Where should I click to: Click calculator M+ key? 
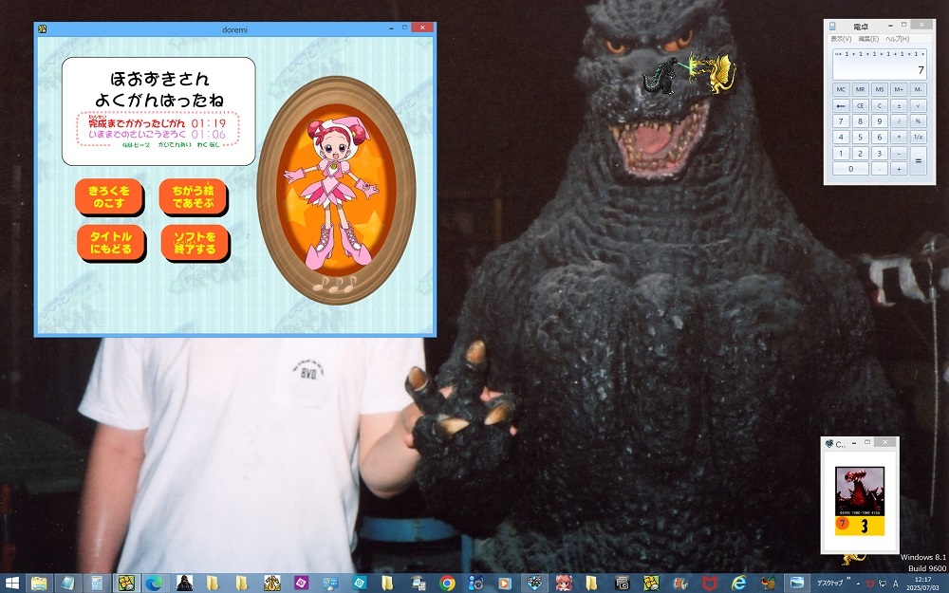[899, 89]
